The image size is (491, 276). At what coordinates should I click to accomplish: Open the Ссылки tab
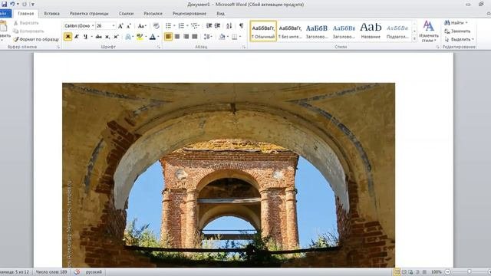click(x=126, y=14)
